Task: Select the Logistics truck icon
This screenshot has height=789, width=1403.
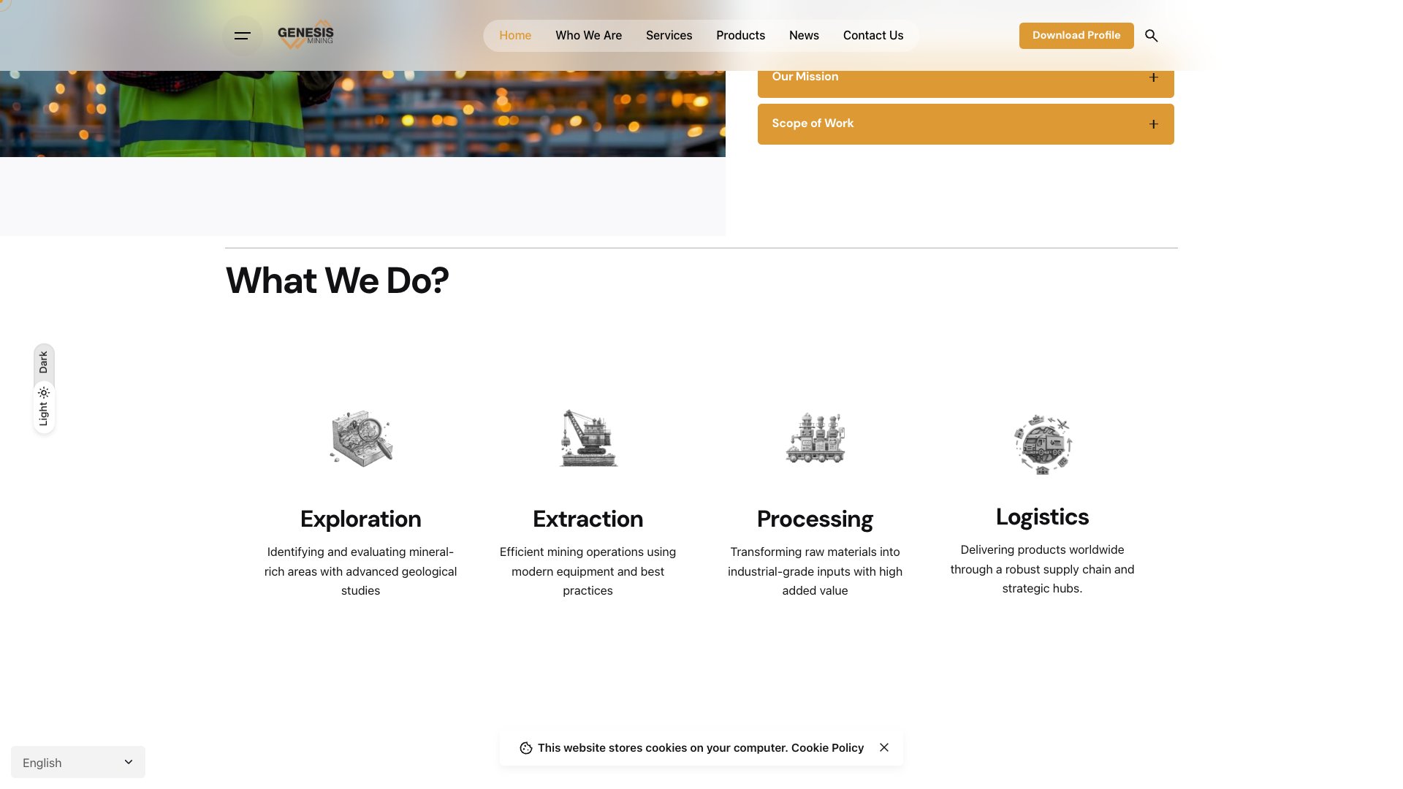Action: click(1043, 441)
